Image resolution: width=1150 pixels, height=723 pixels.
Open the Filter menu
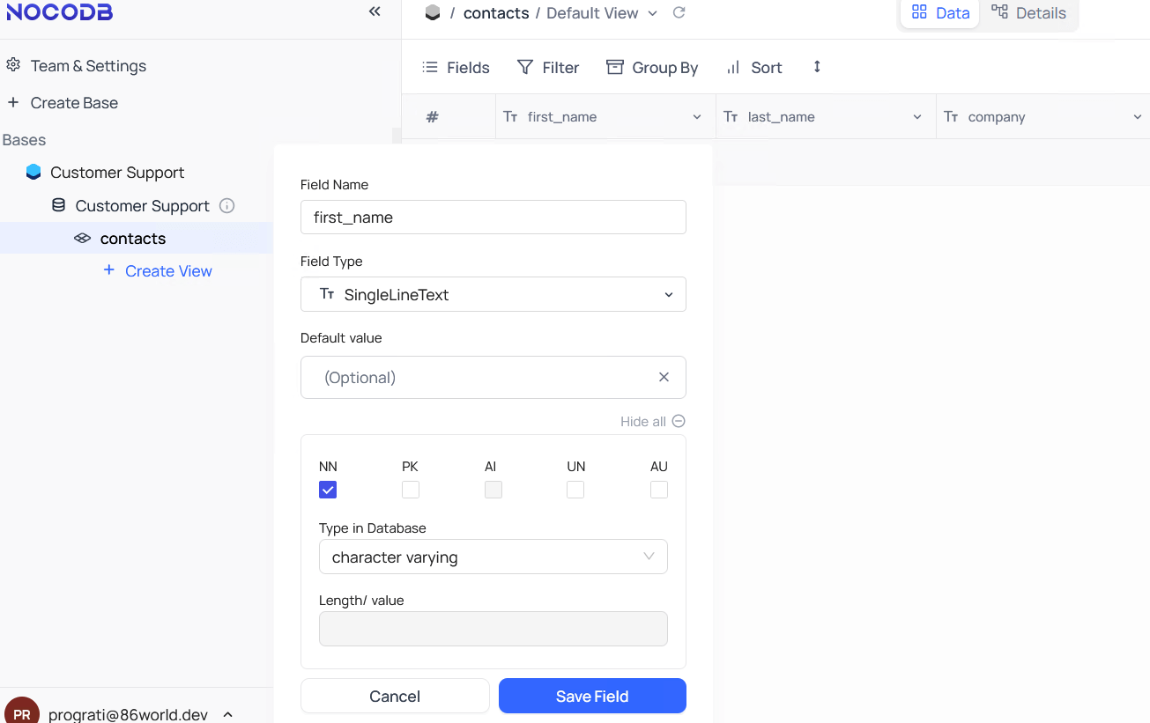547,68
